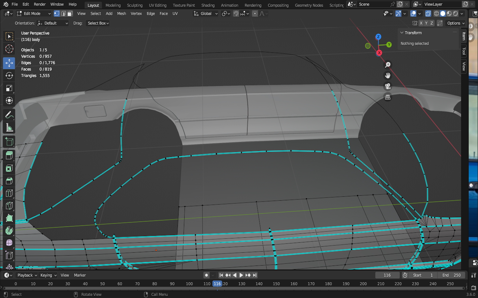
Task: Switch perspective/orthographic with the grid icon
Action: tap(387, 97)
